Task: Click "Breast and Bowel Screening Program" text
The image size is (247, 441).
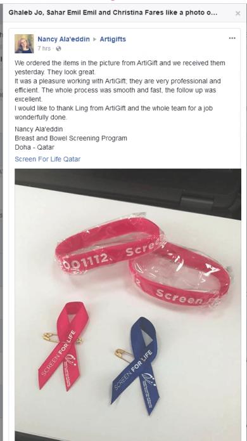Action: click(71, 138)
